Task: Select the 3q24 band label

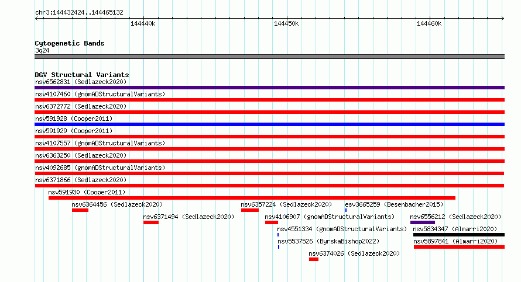Action: pyautogui.click(x=42, y=50)
